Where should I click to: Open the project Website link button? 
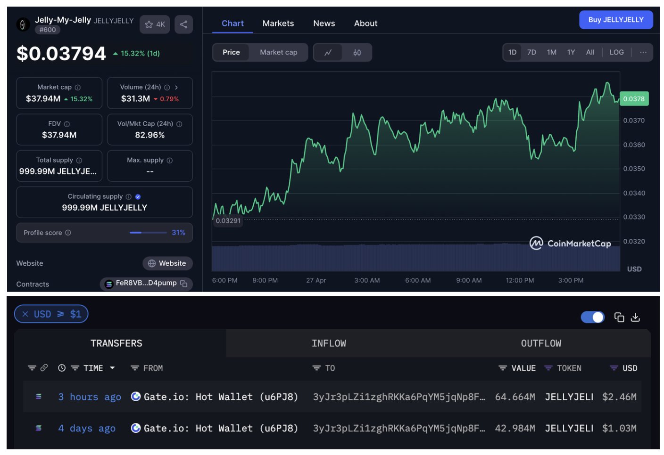point(167,263)
